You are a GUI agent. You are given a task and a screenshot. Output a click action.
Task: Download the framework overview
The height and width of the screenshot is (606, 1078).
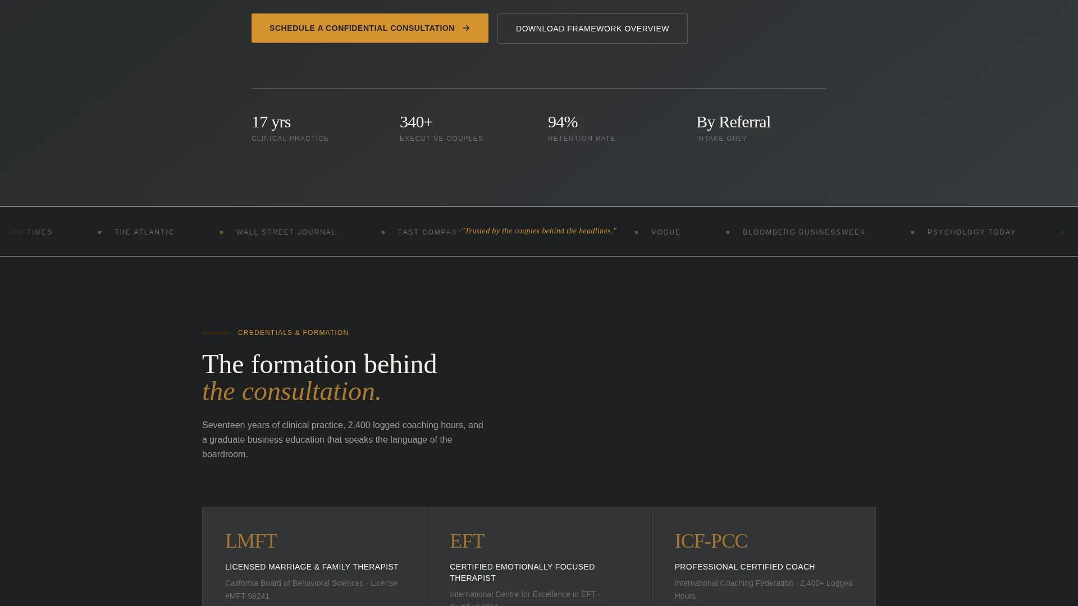point(592,29)
